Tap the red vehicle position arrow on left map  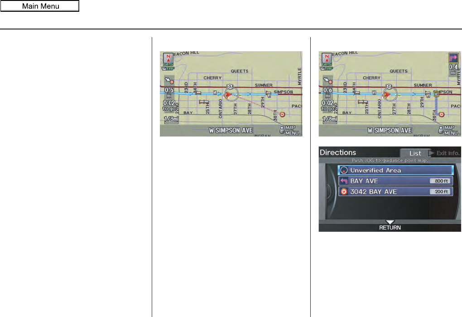[x=228, y=95]
